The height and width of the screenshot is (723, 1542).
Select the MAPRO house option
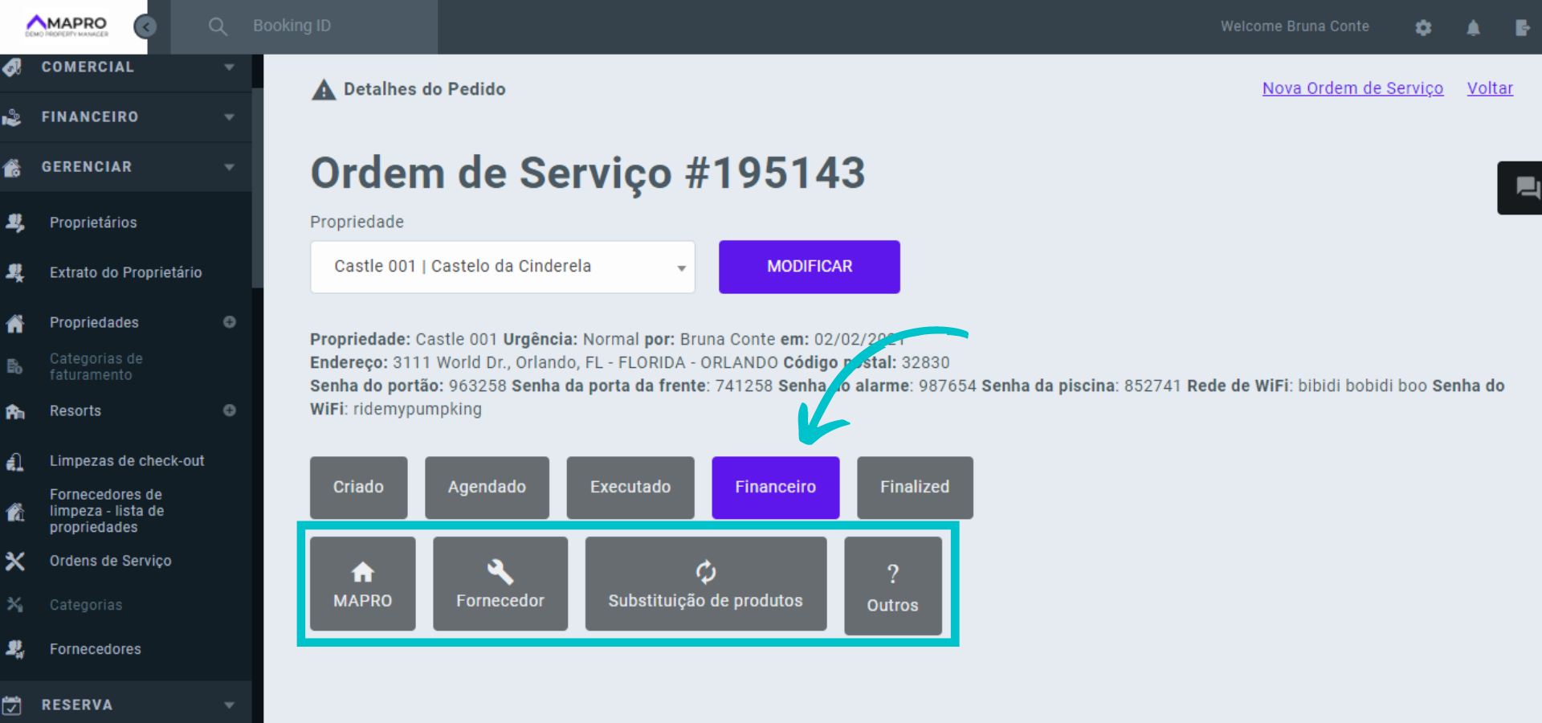tap(363, 584)
